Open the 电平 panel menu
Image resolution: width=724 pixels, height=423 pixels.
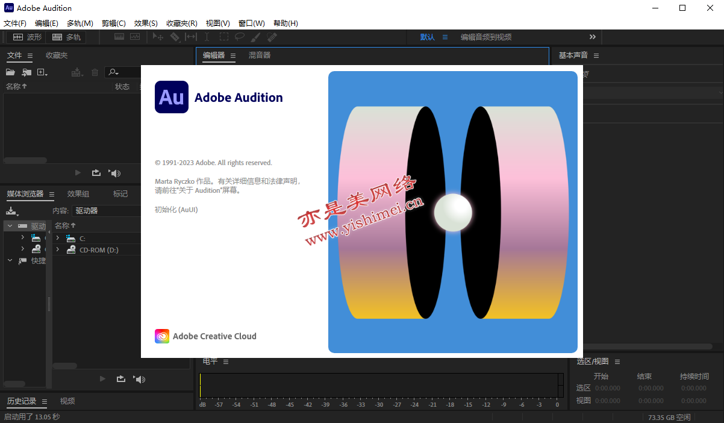pos(226,362)
